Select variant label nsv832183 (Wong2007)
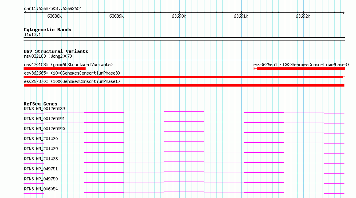 pos(48,56)
